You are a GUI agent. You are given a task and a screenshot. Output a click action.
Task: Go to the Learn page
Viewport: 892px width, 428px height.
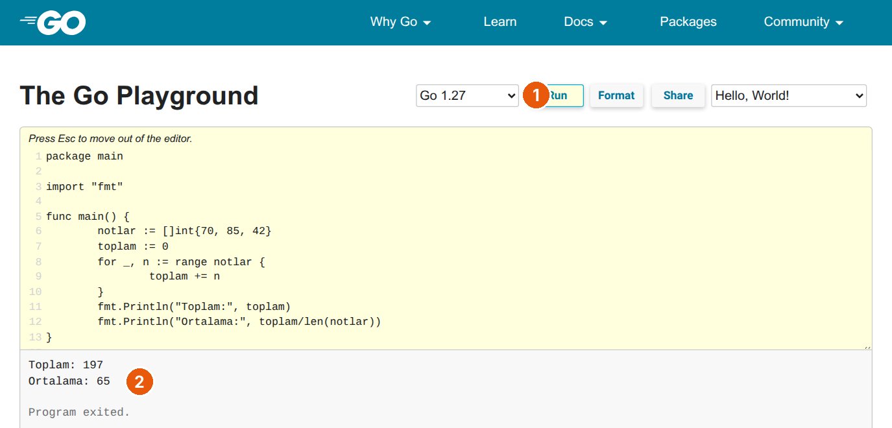tap(500, 22)
